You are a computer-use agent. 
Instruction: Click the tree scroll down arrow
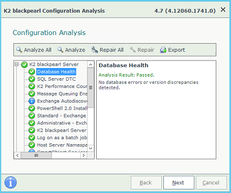[91, 148]
